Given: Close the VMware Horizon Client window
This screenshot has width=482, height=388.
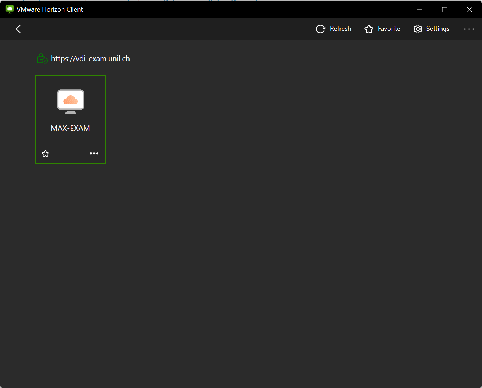Looking at the screenshot, I should pyautogui.click(x=469, y=9).
